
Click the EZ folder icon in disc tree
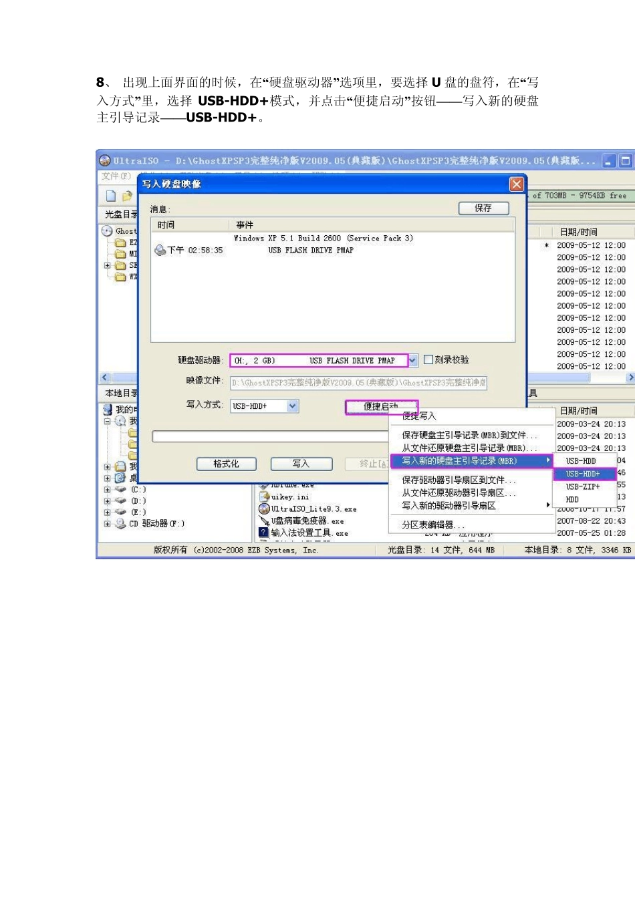(120, 243)
